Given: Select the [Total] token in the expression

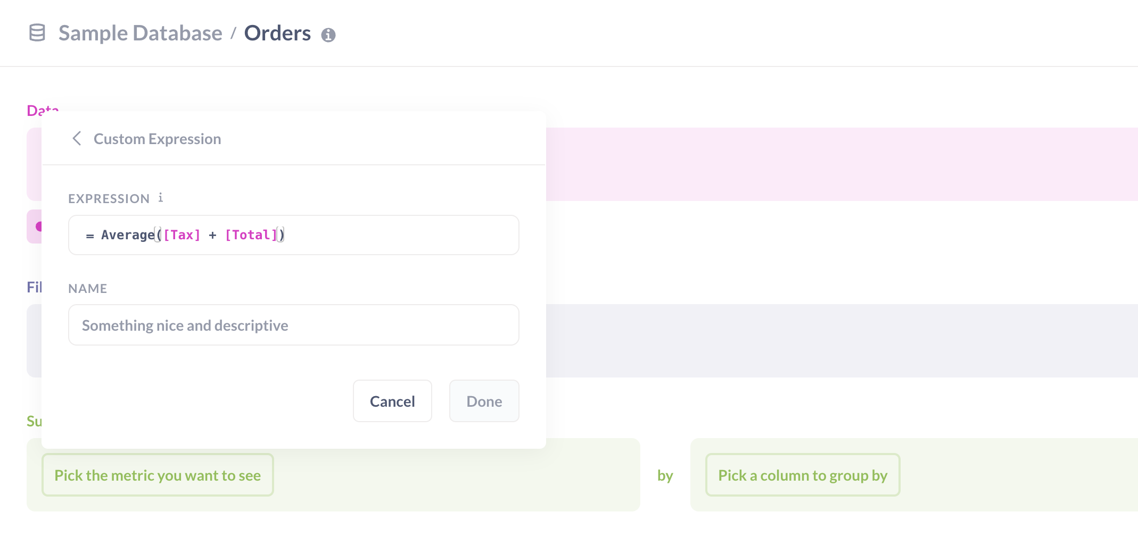Looking at the screenshot, I should pyautogui.click(x=251, y=235).
